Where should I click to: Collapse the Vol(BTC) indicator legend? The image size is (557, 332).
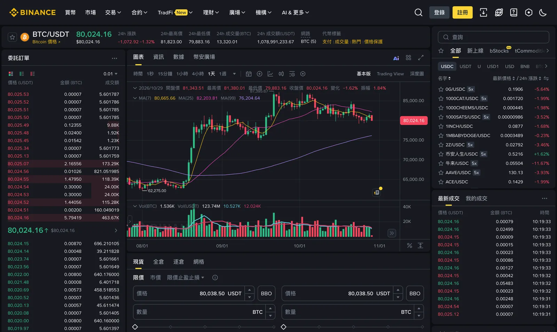(x=135, y=206)
